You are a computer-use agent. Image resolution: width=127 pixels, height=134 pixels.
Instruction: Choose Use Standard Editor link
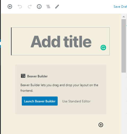(76, 101)
